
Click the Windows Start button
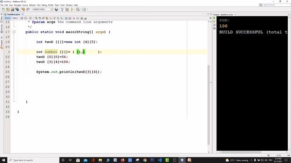tap(4, 160)
